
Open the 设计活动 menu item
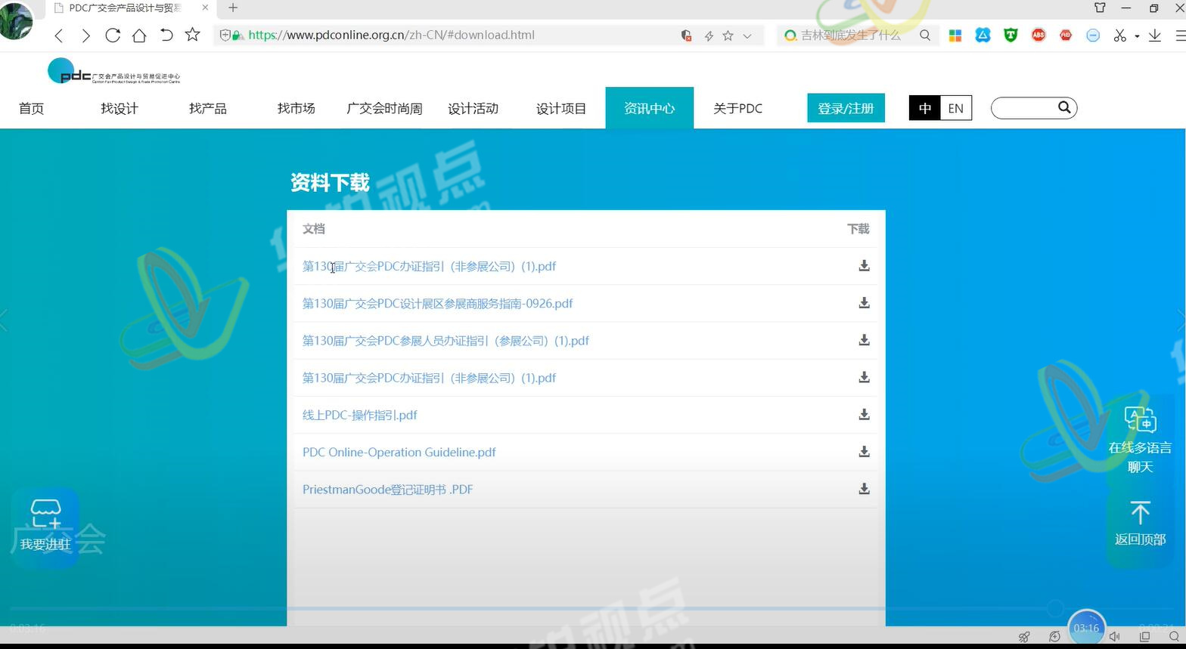tap(473, 109)
